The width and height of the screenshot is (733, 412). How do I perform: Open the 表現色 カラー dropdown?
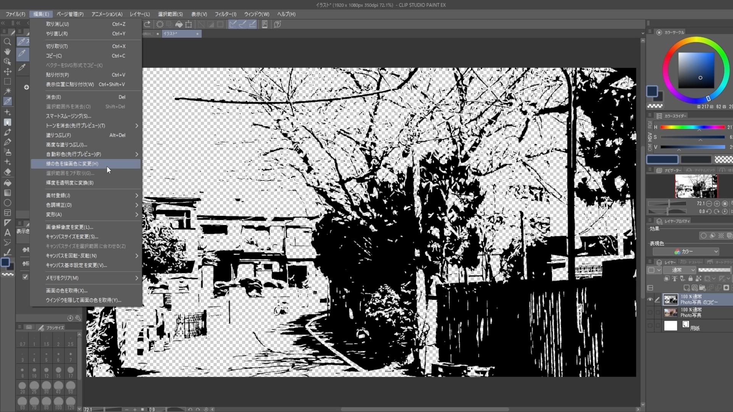[686, 251]
